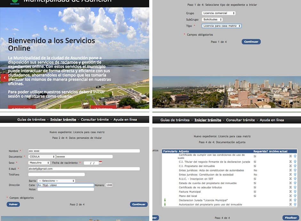
Task: Open Consultar trámite above the Paso 2 form
Action: 95,119
